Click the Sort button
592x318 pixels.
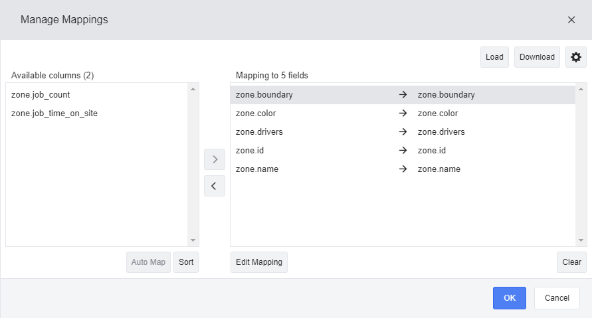point(186,262)
